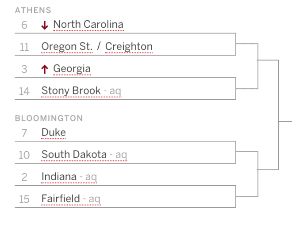This screenshot has height=225, width=292.
Task: Open the Georgia team link
Action: tap(72, 69)
